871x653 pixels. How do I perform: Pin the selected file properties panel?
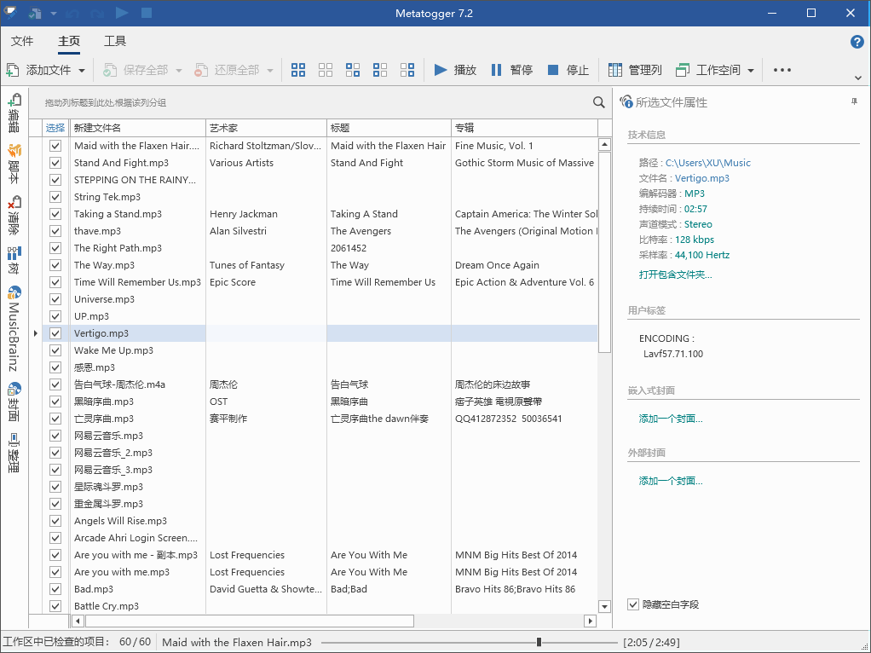click(854, 102)
